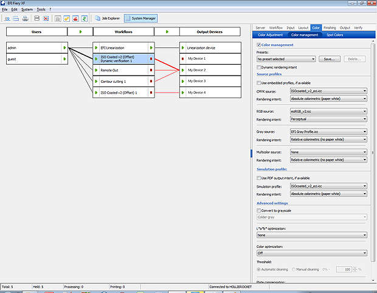The height and width of the screenshot is (293, 377).
Task: Click the blue splitter handle between panels
Action: click(252, 154)
